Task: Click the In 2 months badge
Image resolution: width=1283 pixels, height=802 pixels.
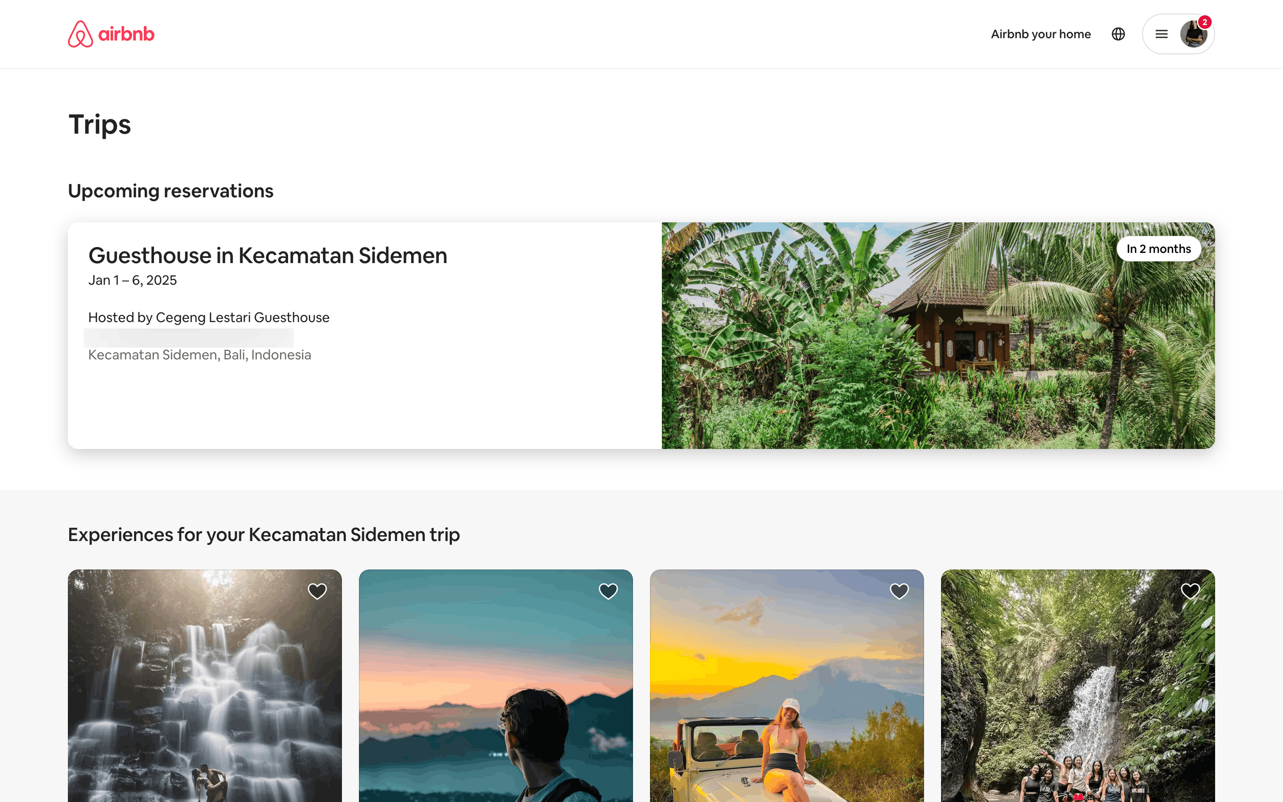Action: point(1158,249)
